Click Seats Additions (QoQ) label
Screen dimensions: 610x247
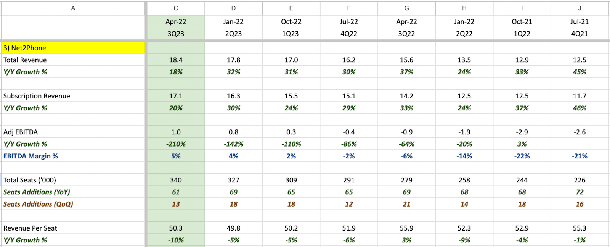[38, 204]
